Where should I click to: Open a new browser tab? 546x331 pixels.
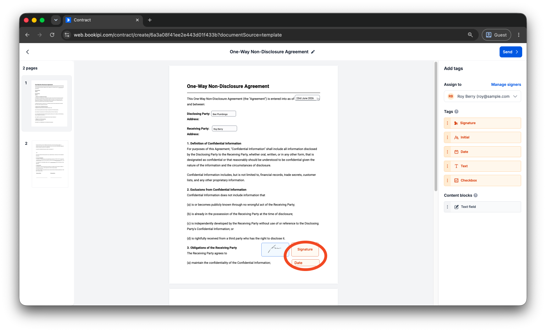[x=150, y=20]
